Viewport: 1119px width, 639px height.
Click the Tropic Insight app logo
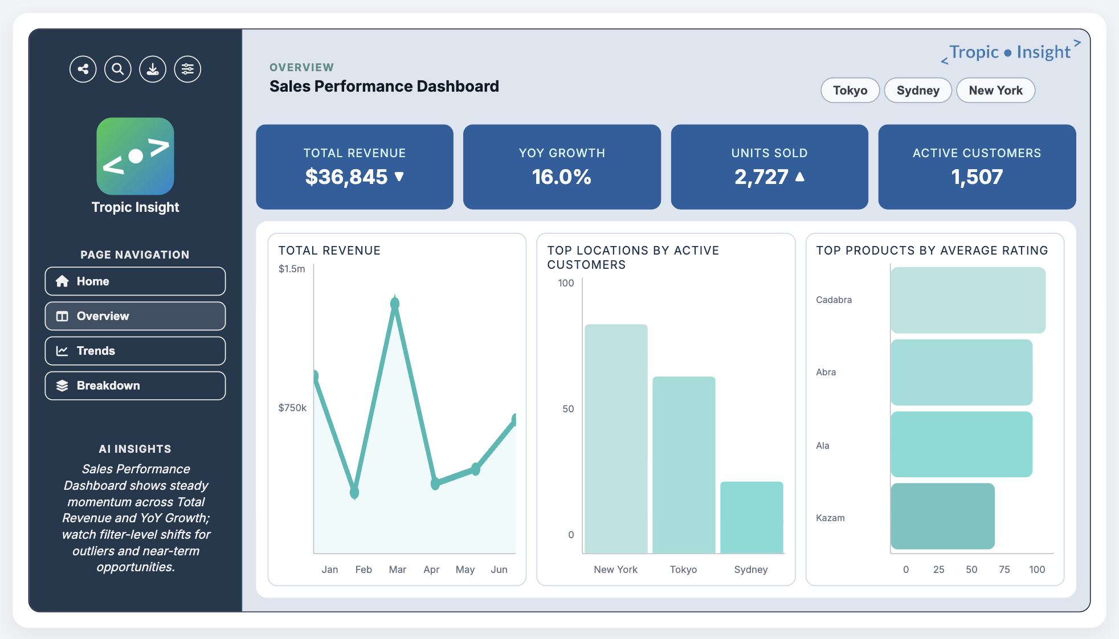(135, 157)
